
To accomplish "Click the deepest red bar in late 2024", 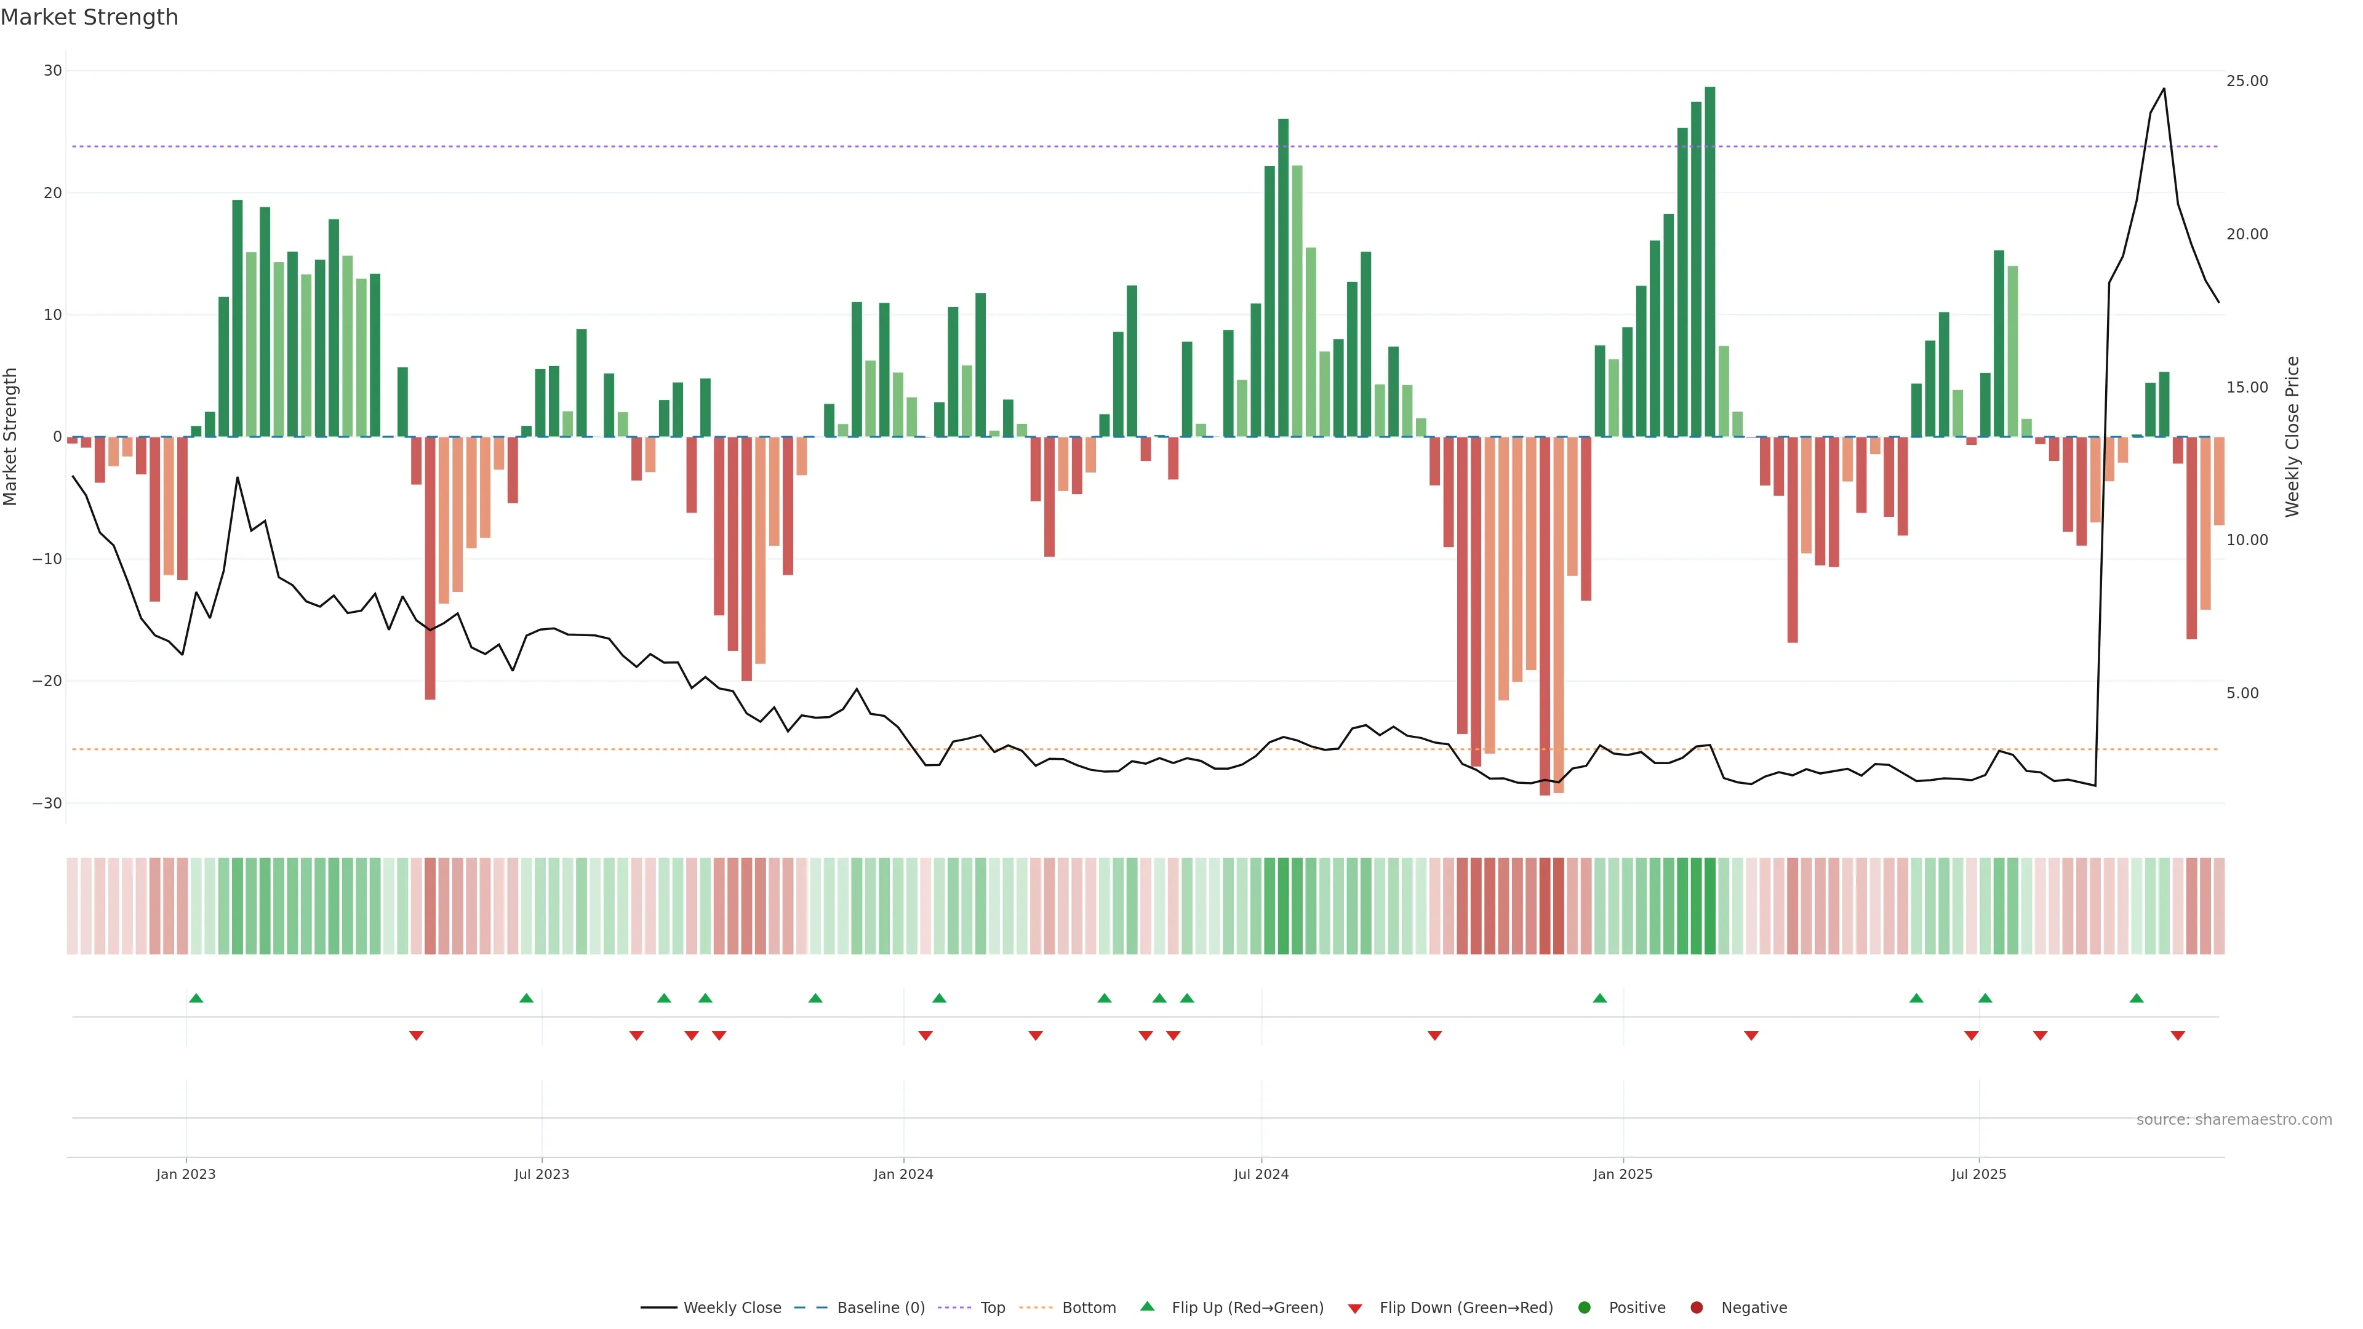I will (1545, 615).
